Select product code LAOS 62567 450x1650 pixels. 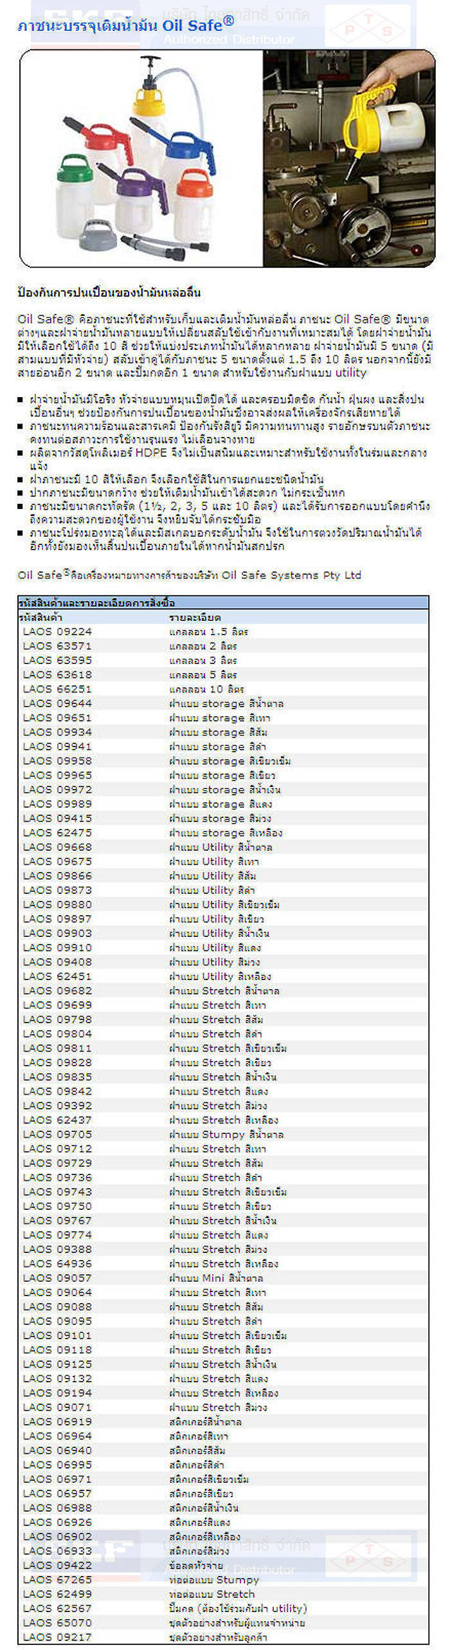click(57, 1608)
